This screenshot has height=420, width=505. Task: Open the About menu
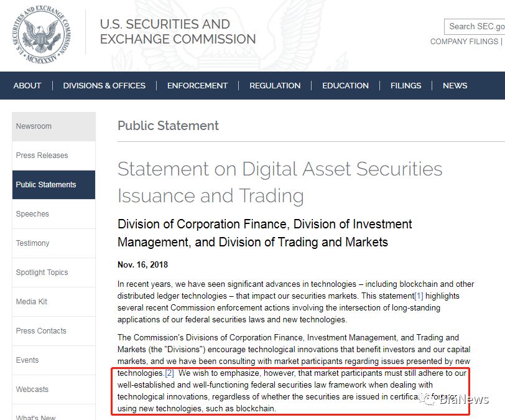(x=27, y=86)
